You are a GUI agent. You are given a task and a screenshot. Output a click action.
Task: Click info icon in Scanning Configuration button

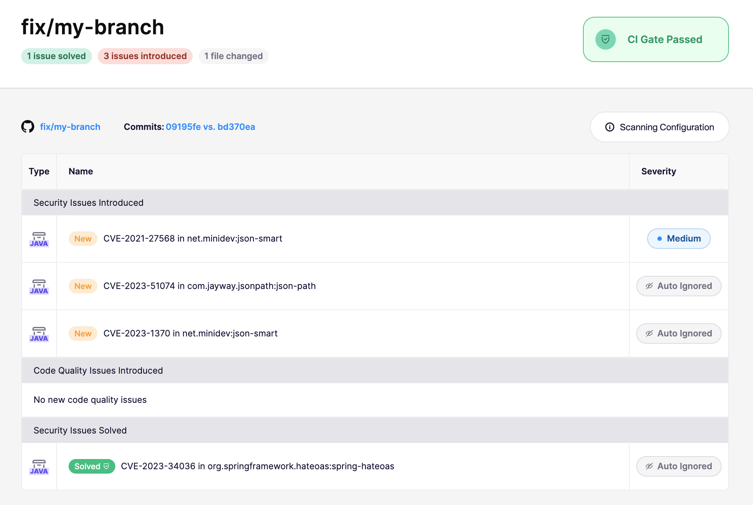610,127
